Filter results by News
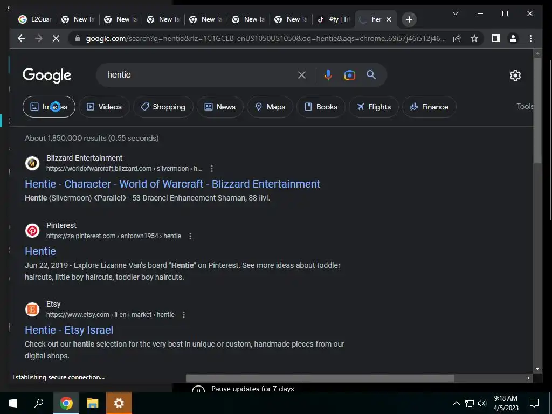The height and width of the screenshot is (414, 552). pos(220,107)
